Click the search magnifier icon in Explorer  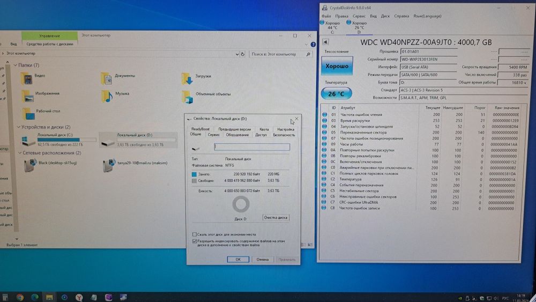click(x=308, y=54)
